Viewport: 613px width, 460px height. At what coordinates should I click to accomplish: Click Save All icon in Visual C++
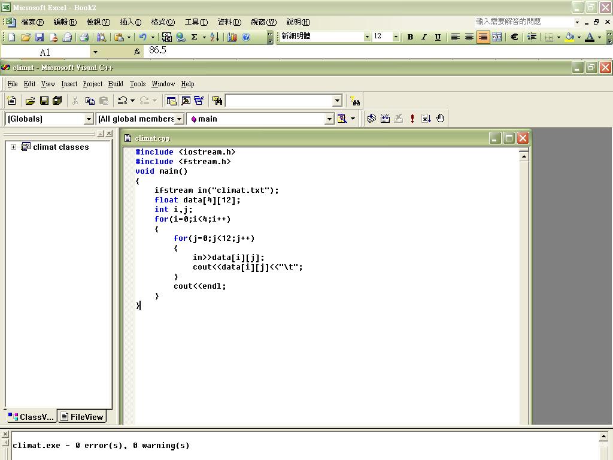(57, 101)
